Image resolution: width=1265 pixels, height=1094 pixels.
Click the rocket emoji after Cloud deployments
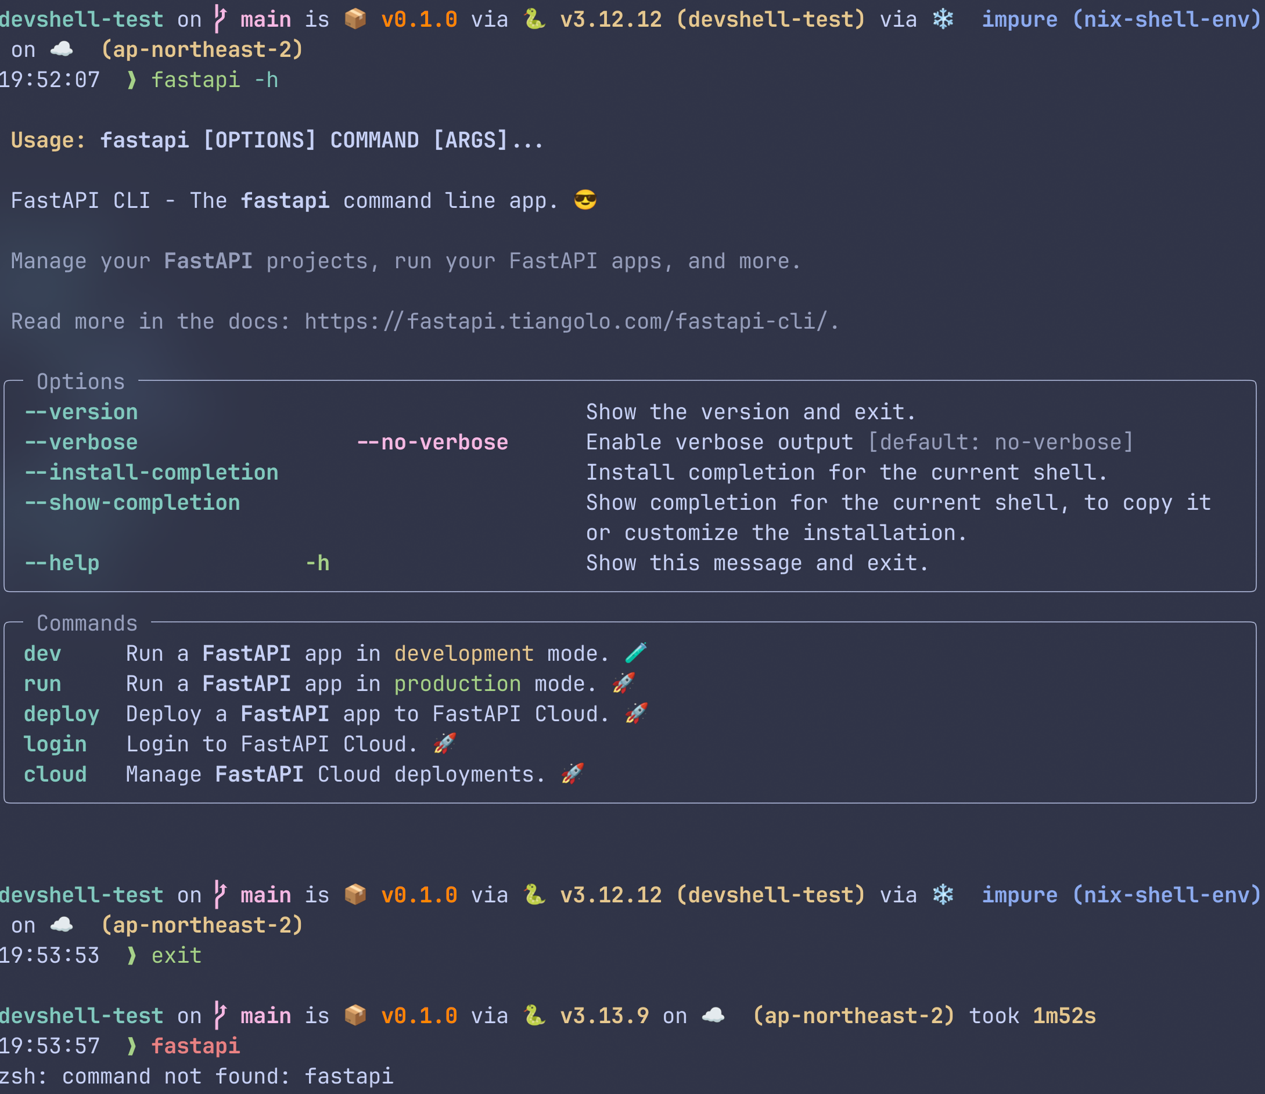click(x=572, y=773)
